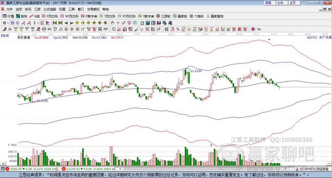332x178 pixels.
Task: Jump to first bar icon
Action: (54, 23)
